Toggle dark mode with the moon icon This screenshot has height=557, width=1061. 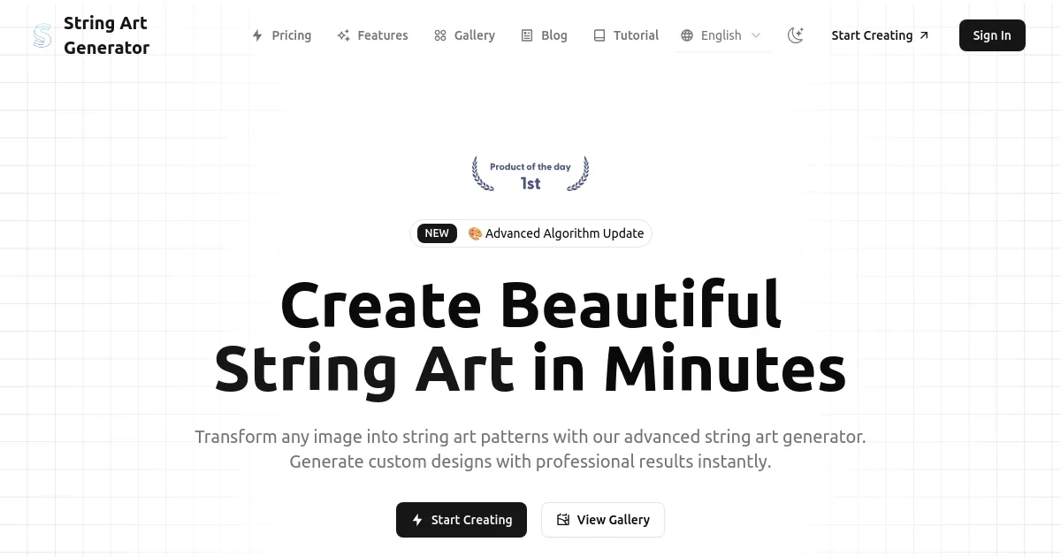click(x=795, y=35)
